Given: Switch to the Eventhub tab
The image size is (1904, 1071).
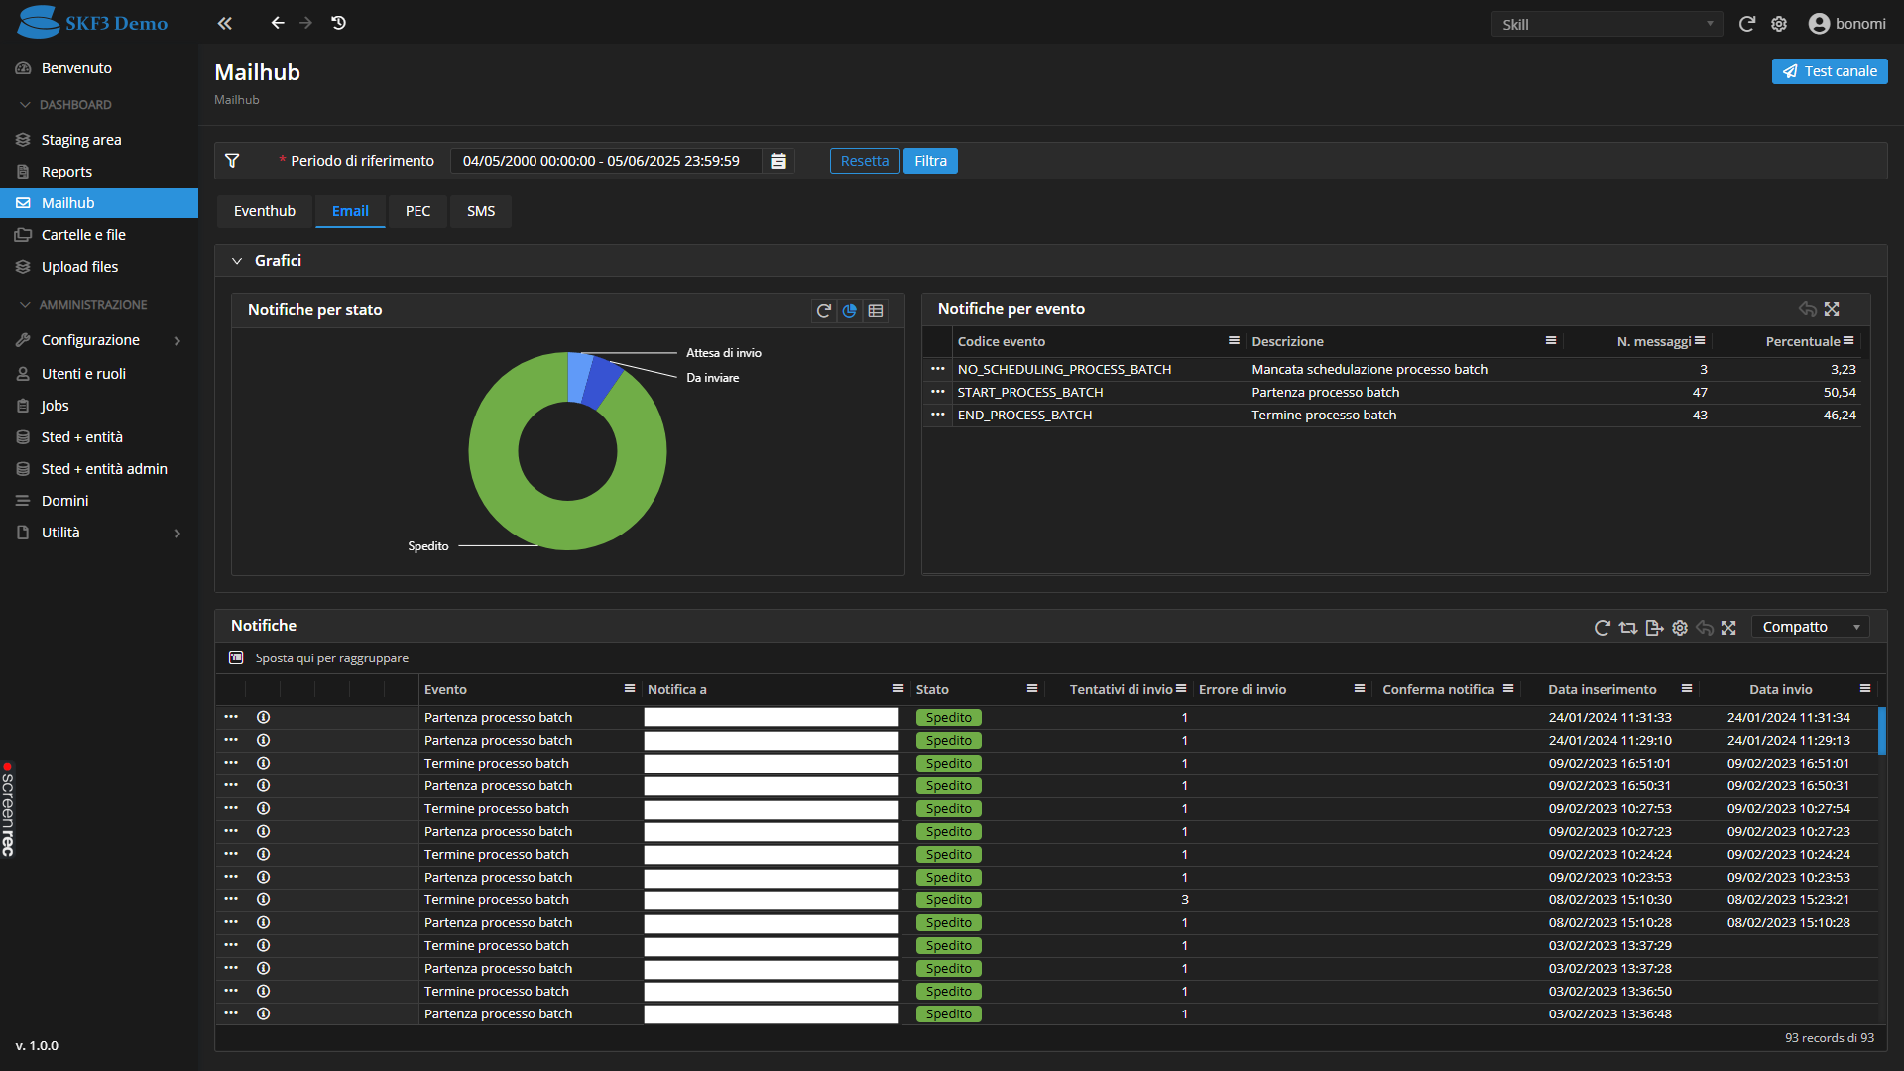Looking at the screenshot, I should point(265,211).
